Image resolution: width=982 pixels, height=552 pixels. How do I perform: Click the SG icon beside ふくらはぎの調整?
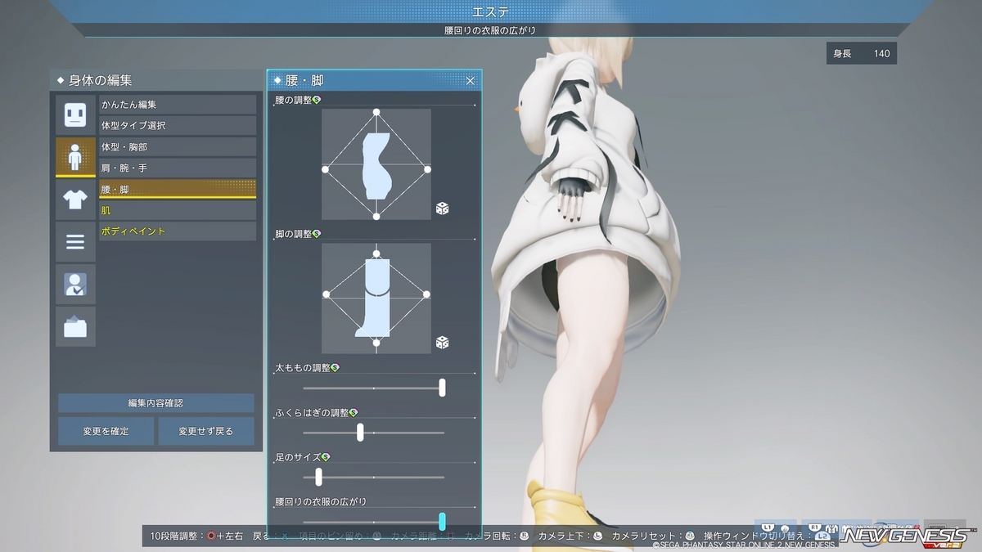354,413
